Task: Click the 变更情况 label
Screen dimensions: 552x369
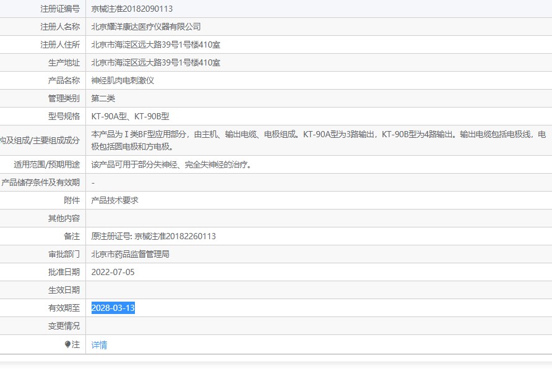Action: pos(64,326)
